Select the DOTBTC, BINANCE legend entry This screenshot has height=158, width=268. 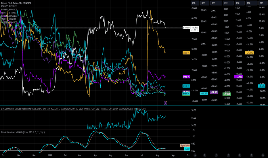click(9, 22)
